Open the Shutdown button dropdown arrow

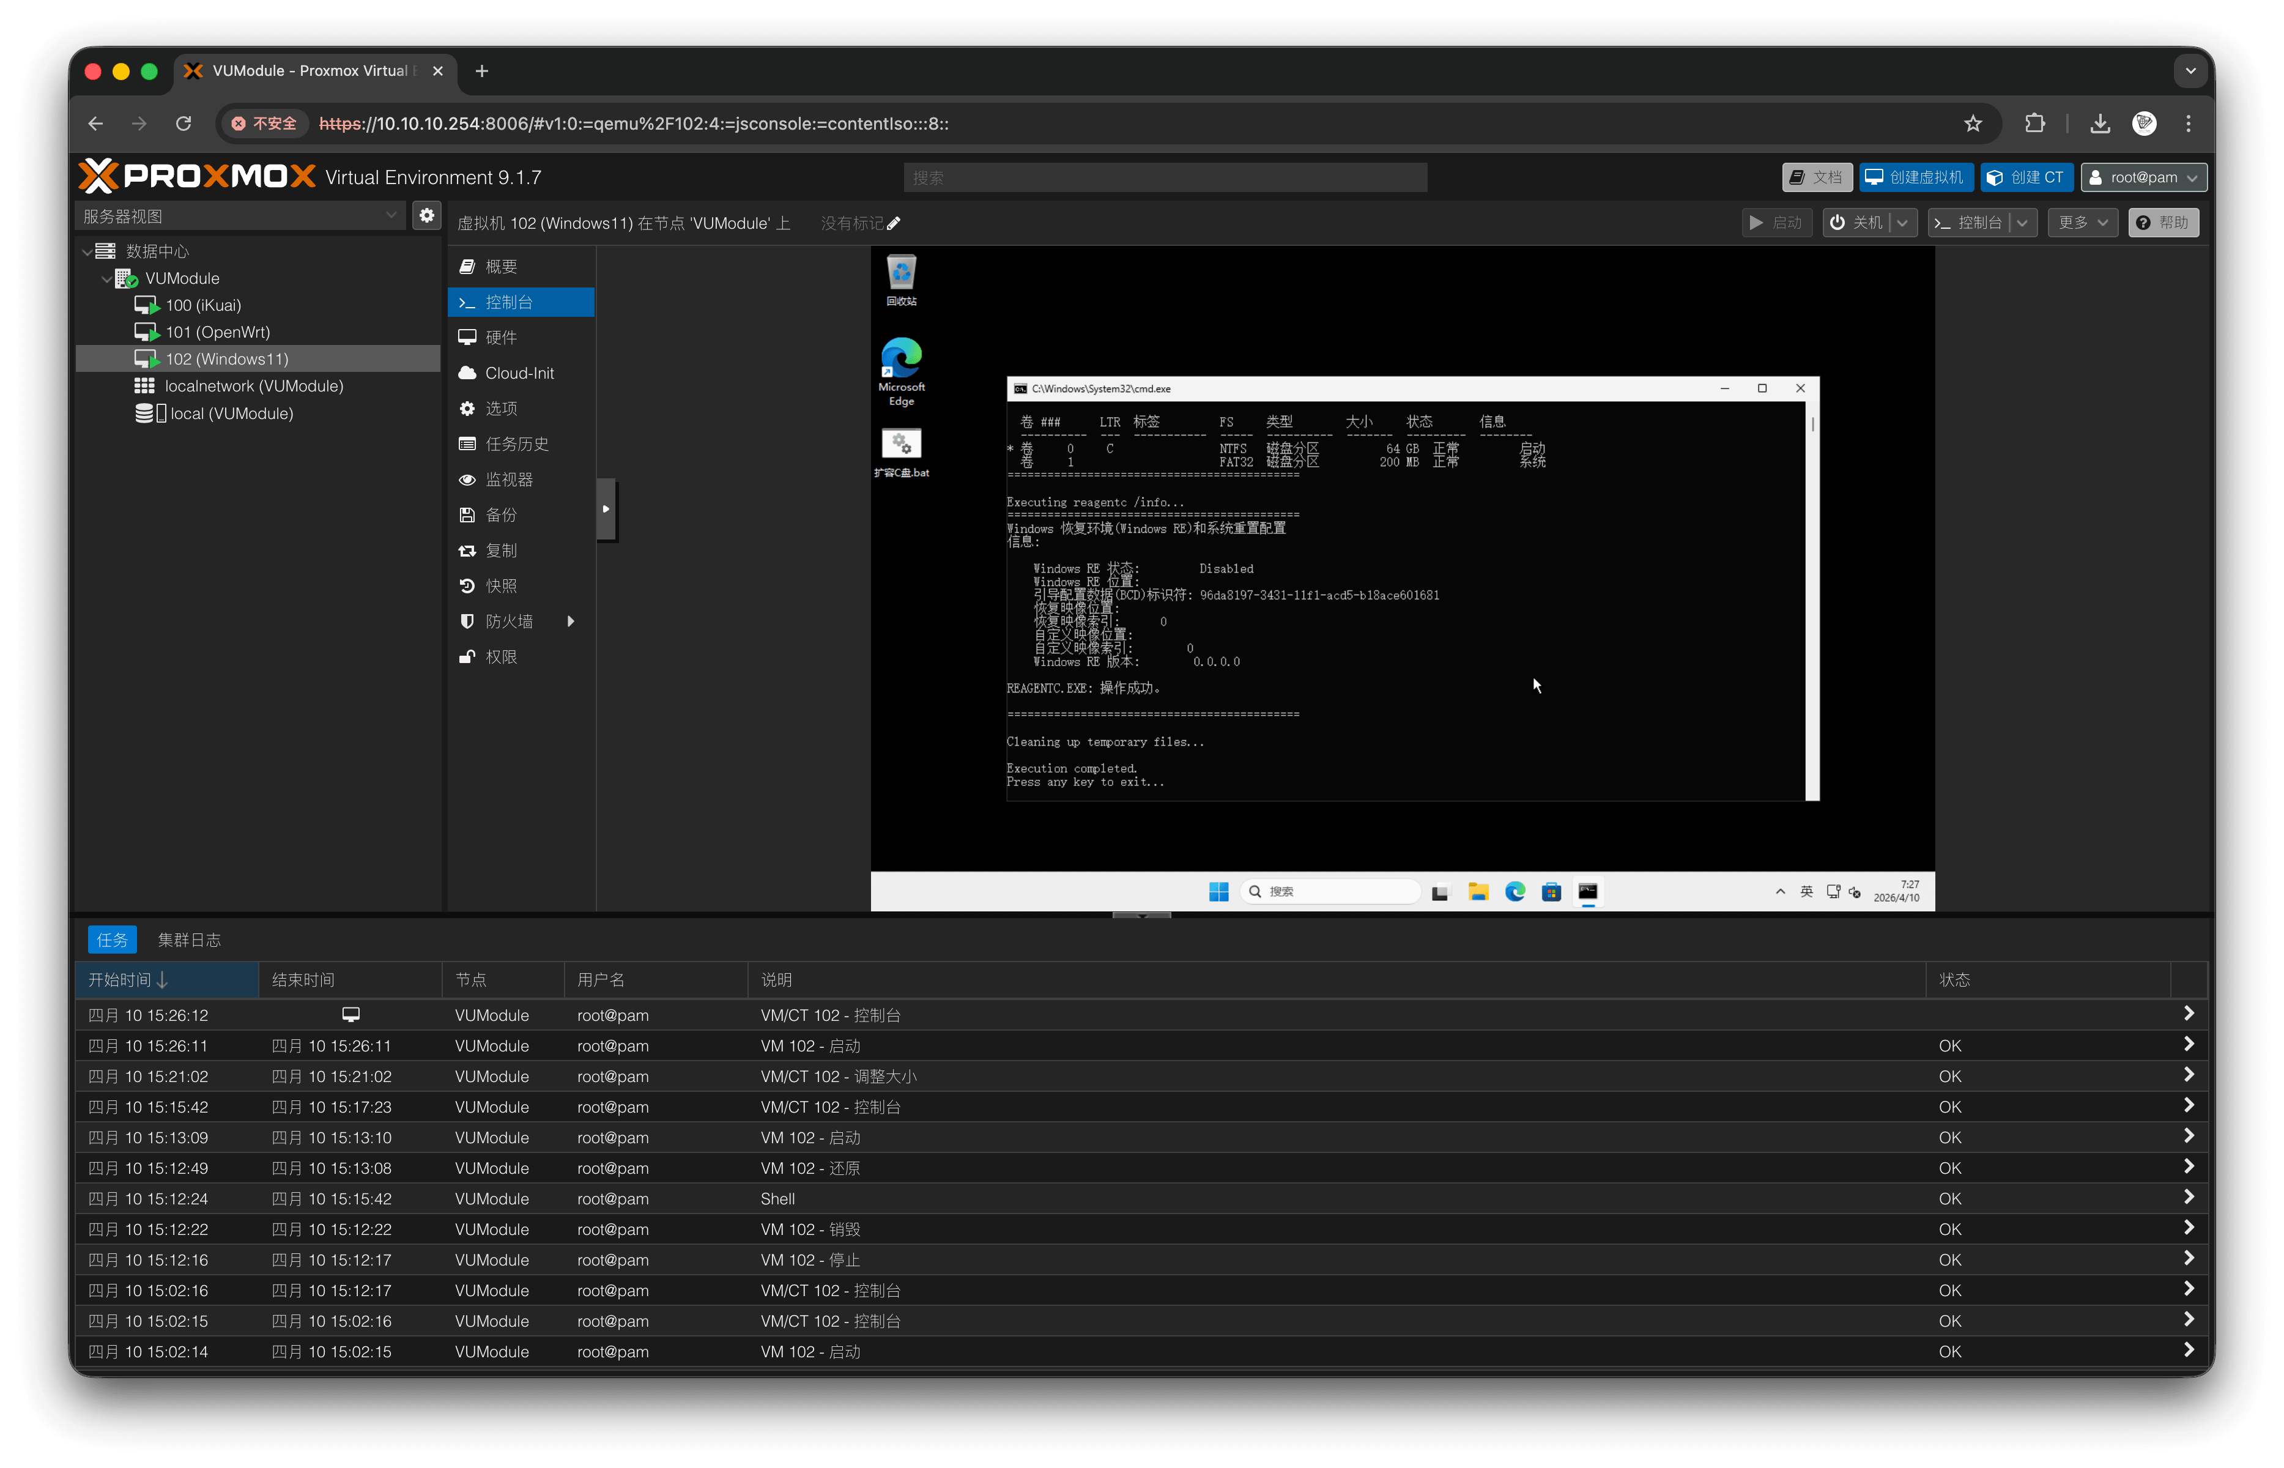[x=1902, y=222]
